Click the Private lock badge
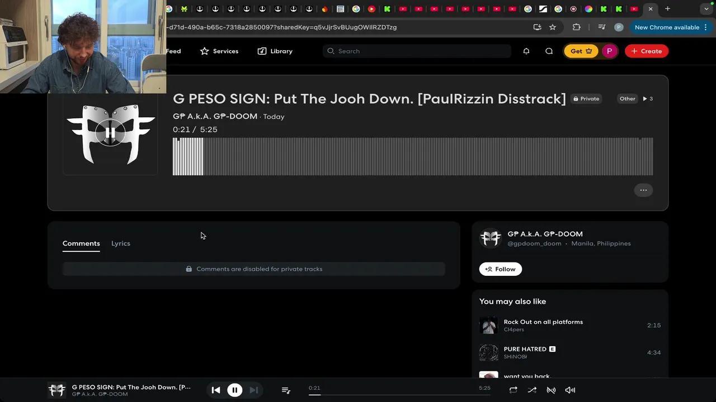 point(586,99)
